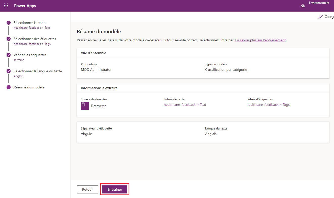Go to Sélectionner des étiquettes step
Viewport: 334px width, 198px height.
[35, 39]
